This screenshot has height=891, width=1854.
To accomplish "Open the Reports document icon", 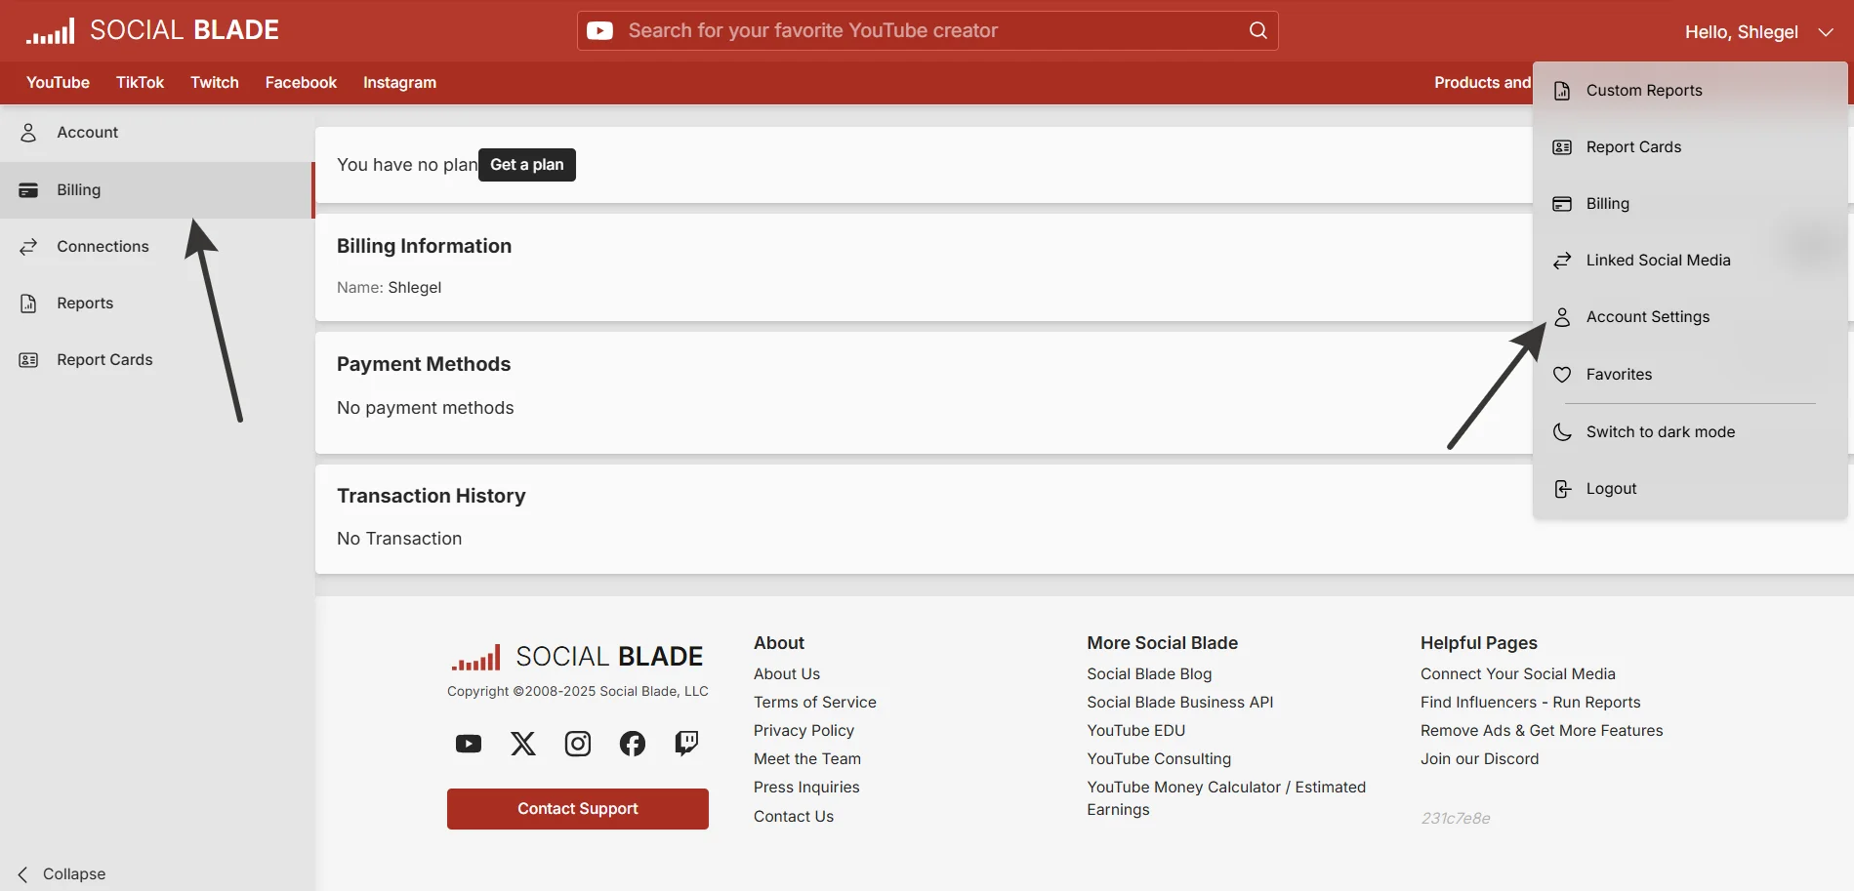I will 27,303.
